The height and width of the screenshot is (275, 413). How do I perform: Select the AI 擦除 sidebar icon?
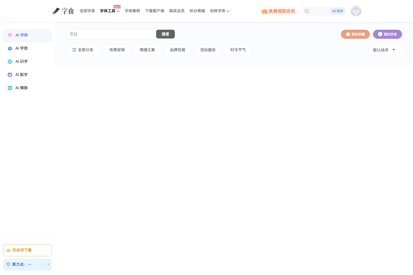point(10,88)
